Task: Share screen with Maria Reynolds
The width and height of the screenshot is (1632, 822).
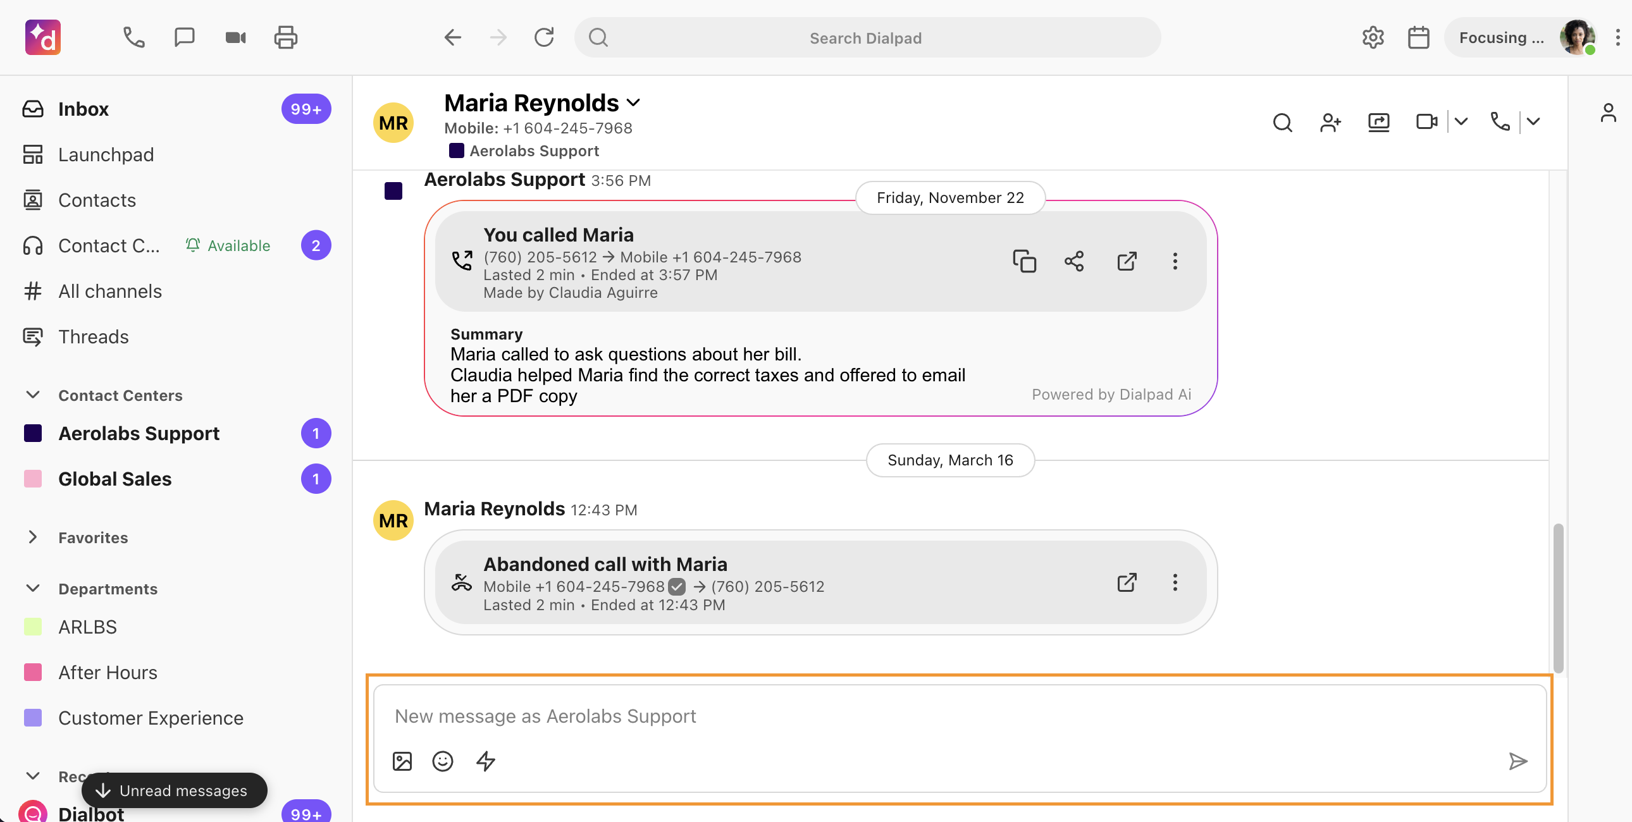Action: tap(1378, 121)
